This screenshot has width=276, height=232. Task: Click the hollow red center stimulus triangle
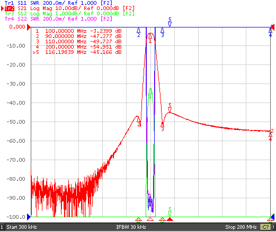point(150,219)
